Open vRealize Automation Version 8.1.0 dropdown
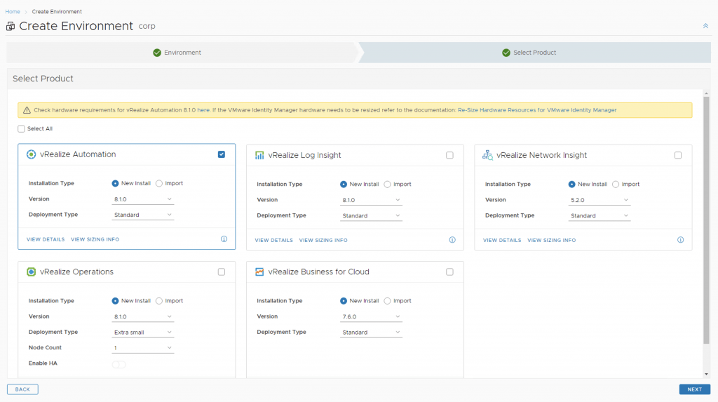 [x=143, y=199]
